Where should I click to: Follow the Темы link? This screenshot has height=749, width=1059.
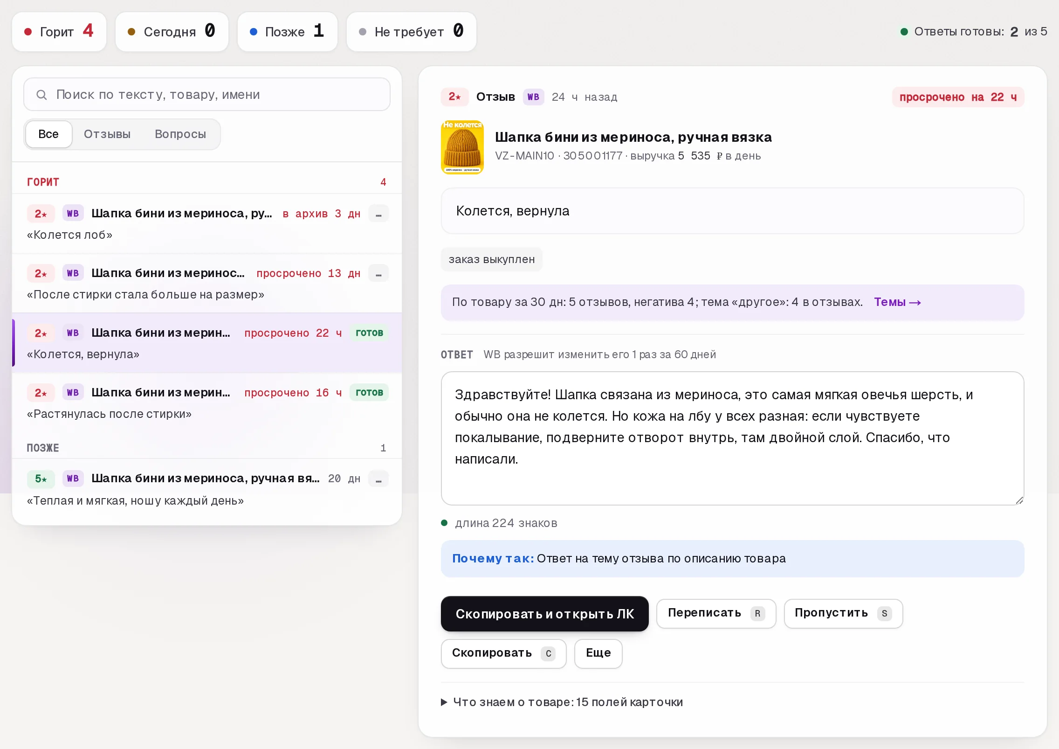[897, 302]
